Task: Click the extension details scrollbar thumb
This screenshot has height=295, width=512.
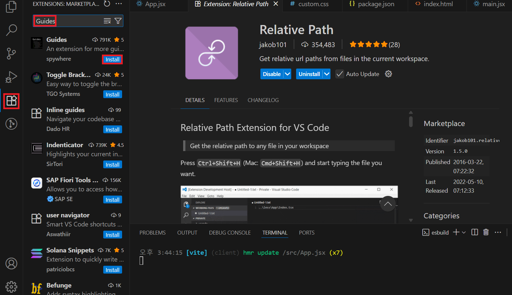Action: click(411, 121)
